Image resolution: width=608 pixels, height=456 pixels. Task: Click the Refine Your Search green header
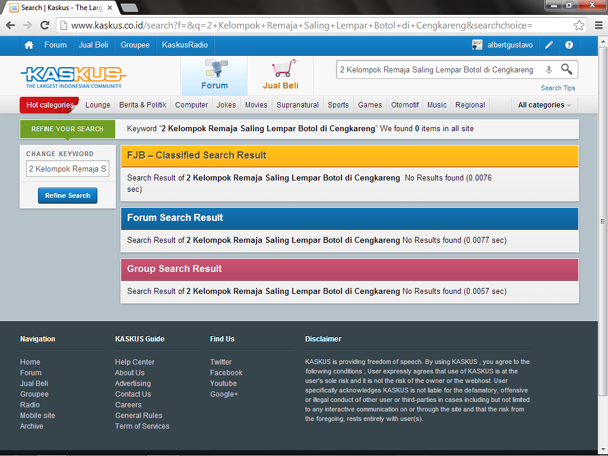click(68, 129)
